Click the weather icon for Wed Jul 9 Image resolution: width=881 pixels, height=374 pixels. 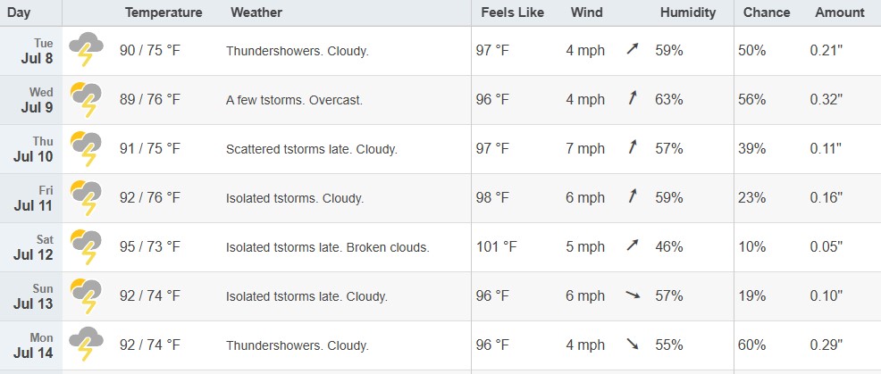pyautogui.click(x=86, y=99)
